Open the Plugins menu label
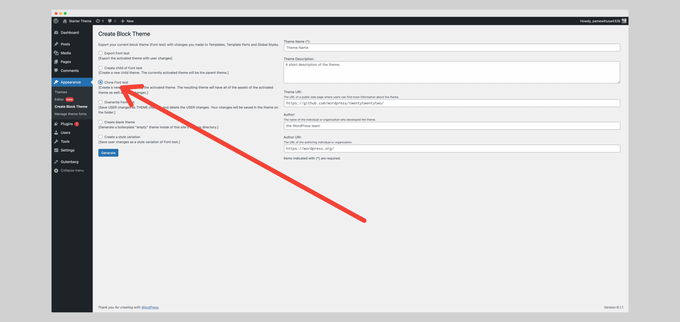 [x=67, y=124]
